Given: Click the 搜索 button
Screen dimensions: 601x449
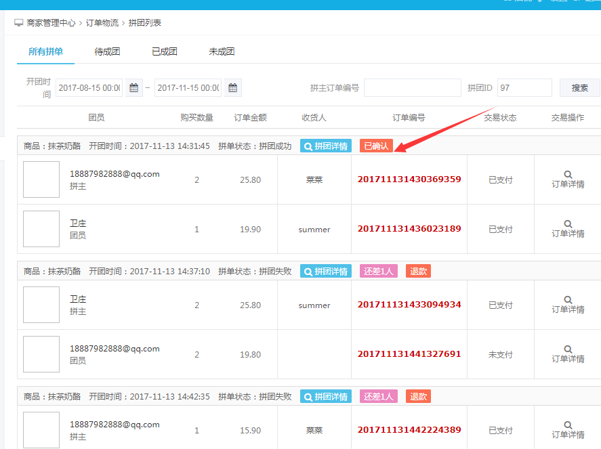Looking at the screenshot, I should [579, 88].
